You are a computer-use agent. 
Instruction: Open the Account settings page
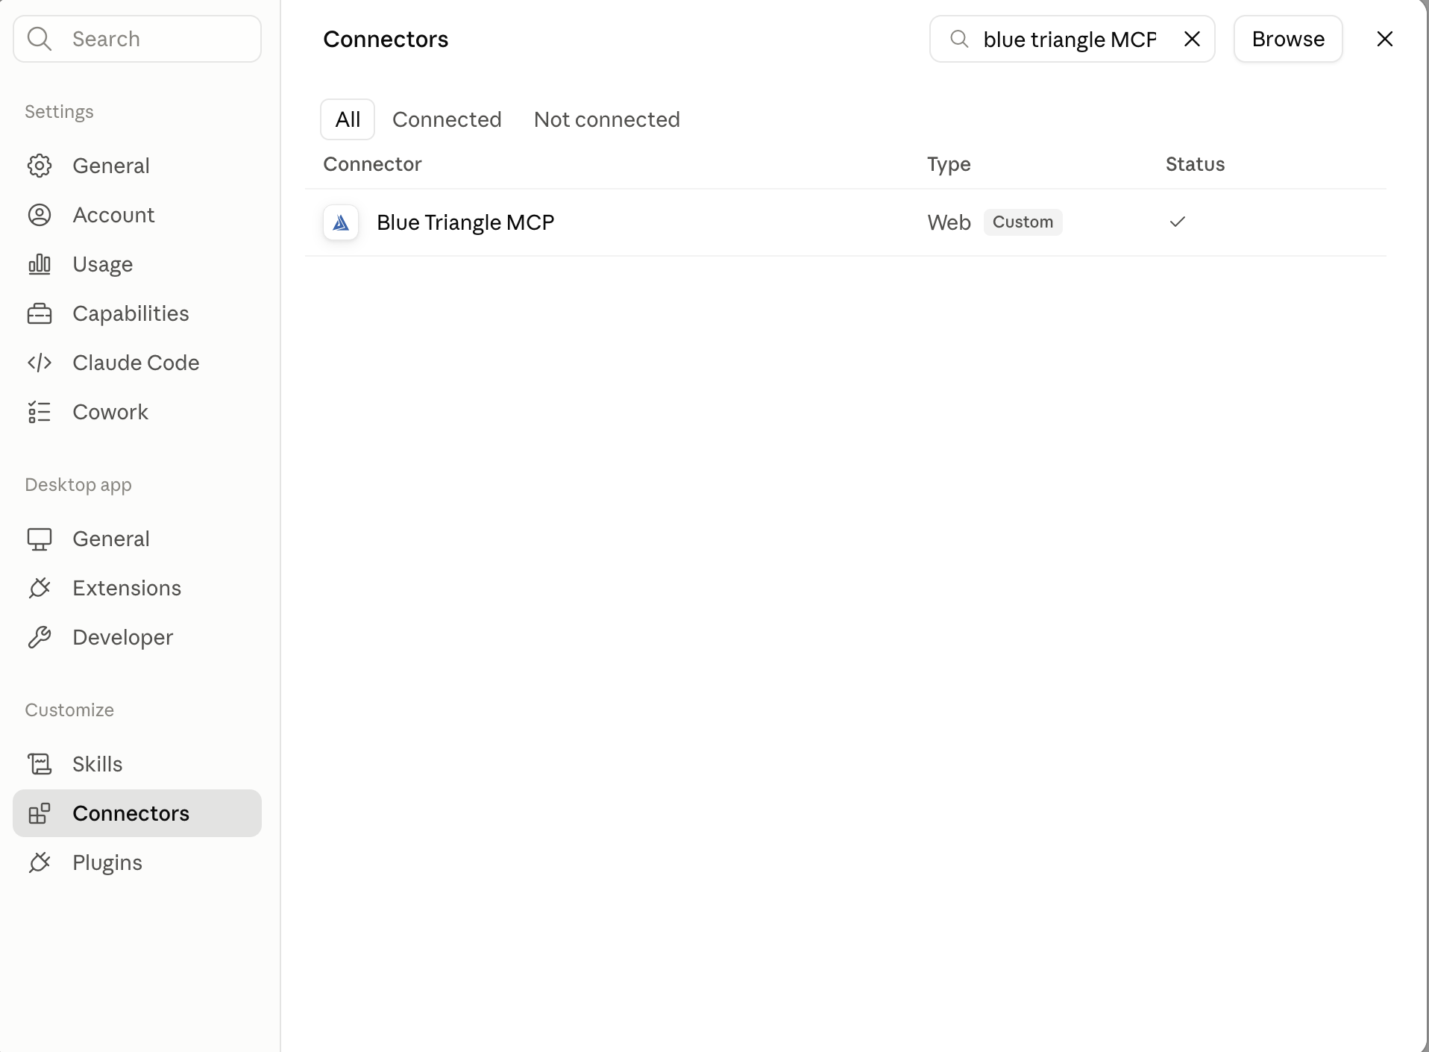coord(137,215)
